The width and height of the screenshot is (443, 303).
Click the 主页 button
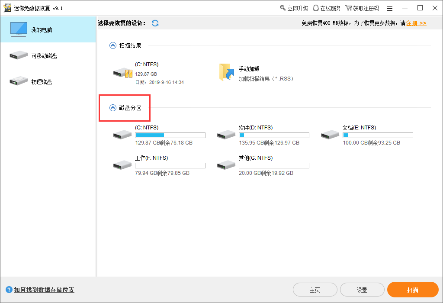(x=315, y=290)
